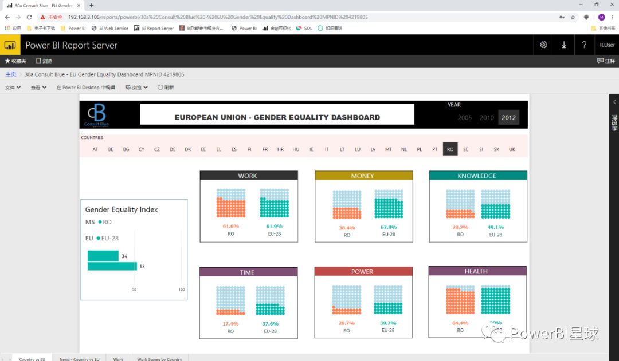Open the File dropdown menu
The image size is (619, 361).
[x=13, y=88]
